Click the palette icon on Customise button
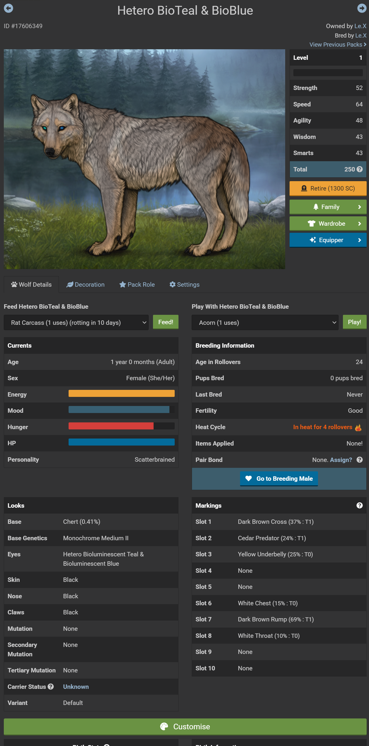Screen dimensions: 369x746 pyautogui.click(x=164, y=726)
